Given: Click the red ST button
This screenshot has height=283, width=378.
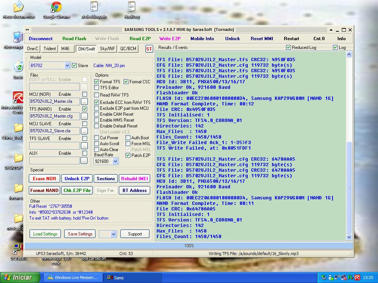Looking at the screenshot, I should tap(149, 49).
